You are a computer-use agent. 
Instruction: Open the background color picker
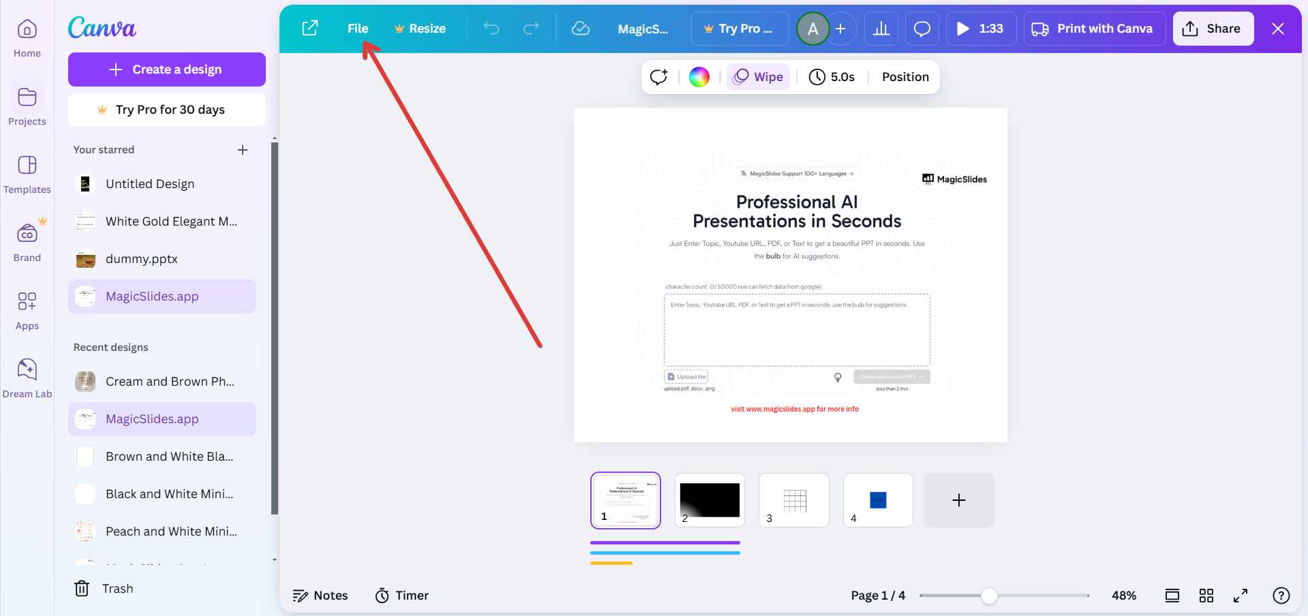tap(699, 77)
